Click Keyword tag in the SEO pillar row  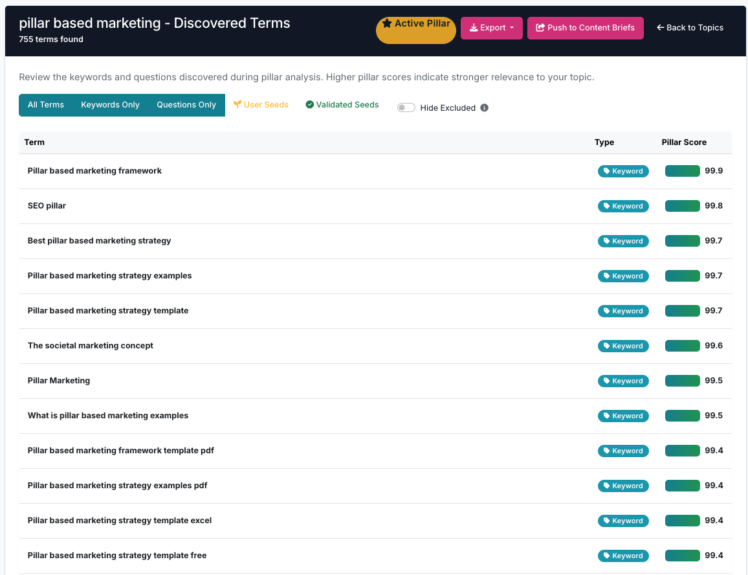pos(623,206)
